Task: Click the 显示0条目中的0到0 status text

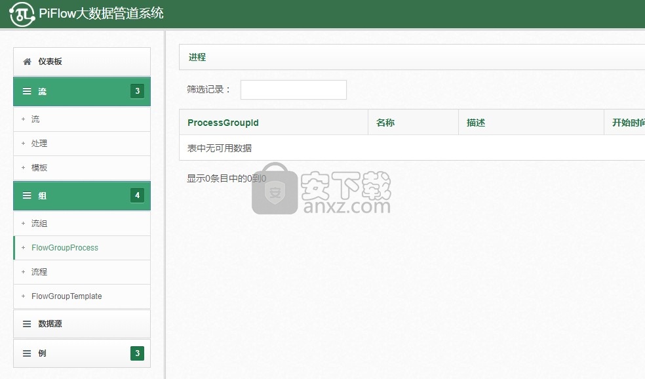Action: (x=227, y=178)
